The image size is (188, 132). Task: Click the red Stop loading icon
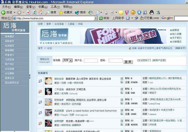[28, 13]
